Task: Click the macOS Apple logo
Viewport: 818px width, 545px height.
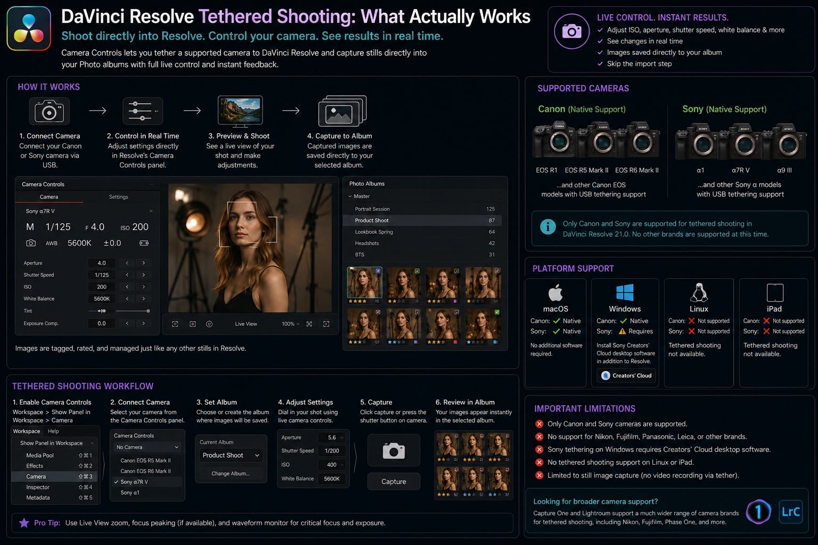Action: [x=555, y=293]
